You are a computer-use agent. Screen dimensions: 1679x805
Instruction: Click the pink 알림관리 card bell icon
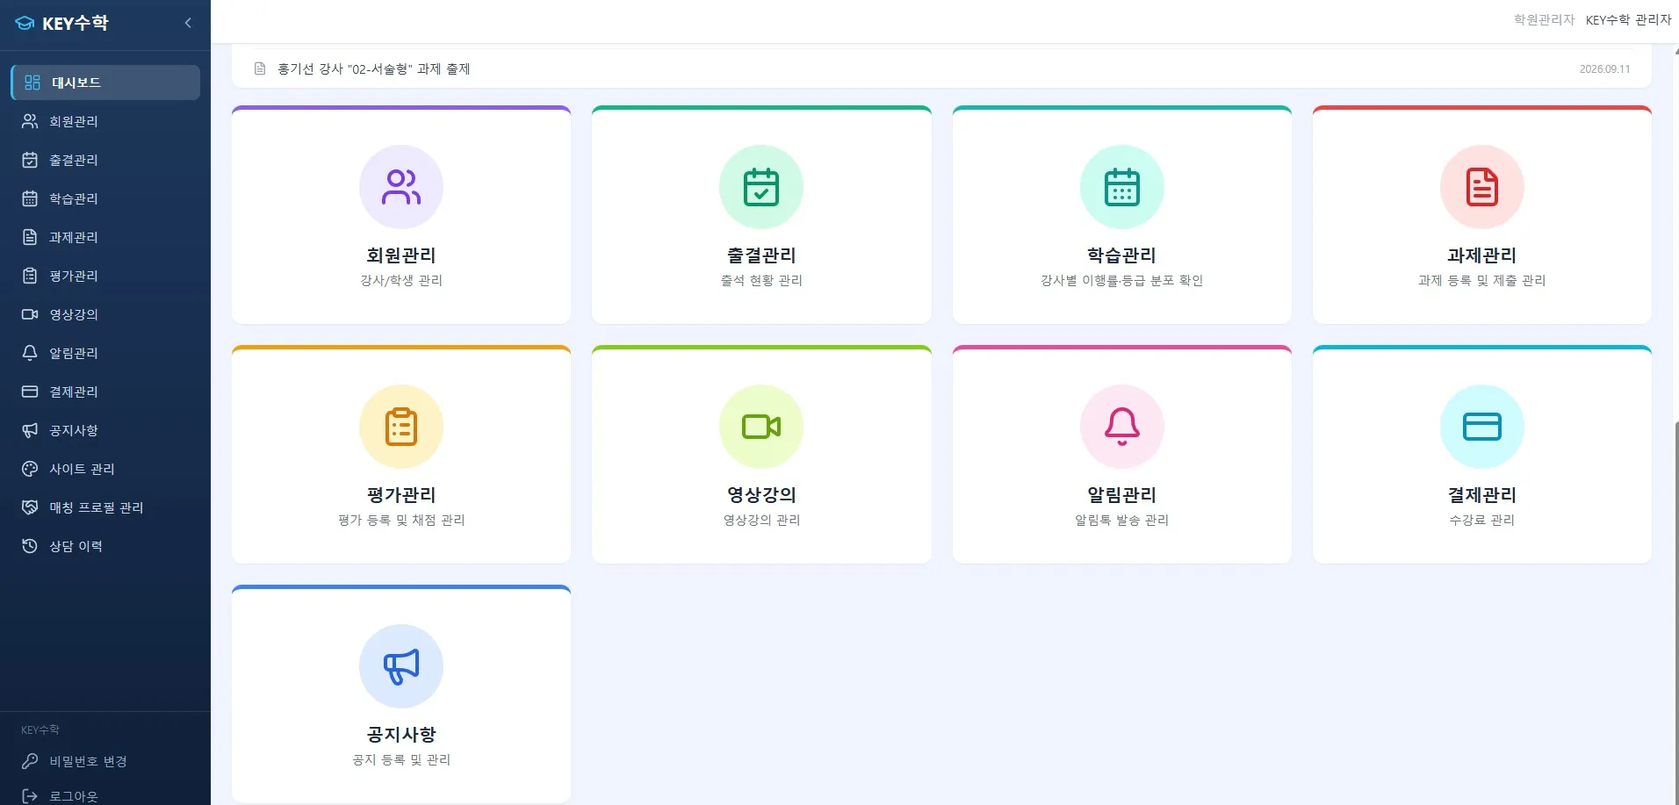1122,427
